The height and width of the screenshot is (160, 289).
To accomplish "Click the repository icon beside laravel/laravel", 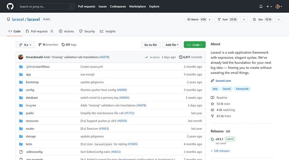I will point(8,19).
